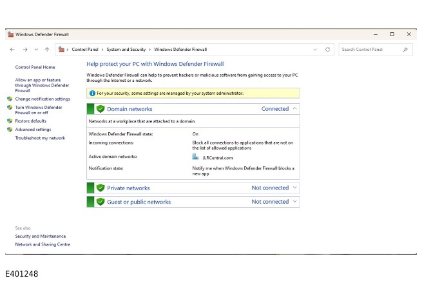The width and height of the screenshot is (433, 285).
Task: Collapse the Domain networks section
Action: pyautogui.click(x=294, y=108)
